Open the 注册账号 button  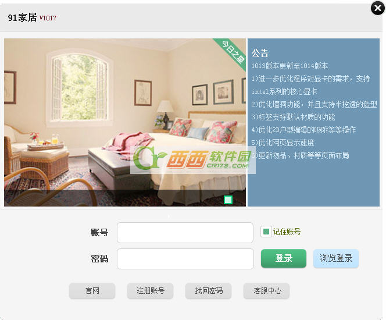(150, 291)
